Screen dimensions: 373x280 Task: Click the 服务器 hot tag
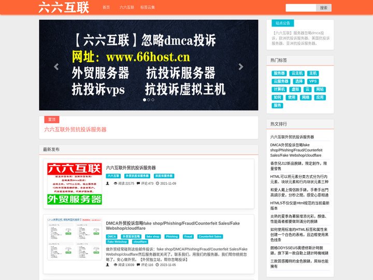[x=279, y=73]
